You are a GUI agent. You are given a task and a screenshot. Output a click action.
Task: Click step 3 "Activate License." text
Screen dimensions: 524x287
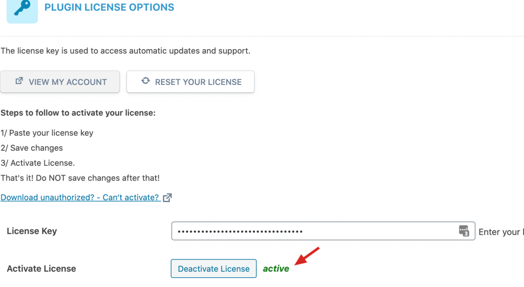(38, 163)
